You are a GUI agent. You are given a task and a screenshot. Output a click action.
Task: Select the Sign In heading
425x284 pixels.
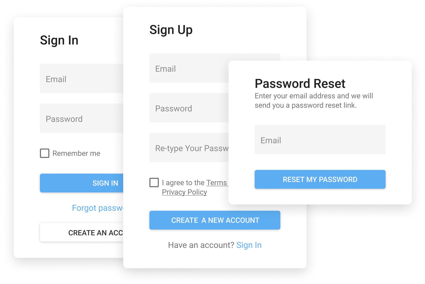point(59,40)
